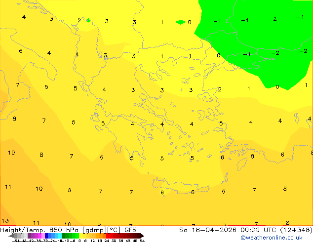The height and width of the screenshot is (242, 313).
Task: Select the 'Height/Temp. 850 hPa' chart title
Action: pos(39,230)
